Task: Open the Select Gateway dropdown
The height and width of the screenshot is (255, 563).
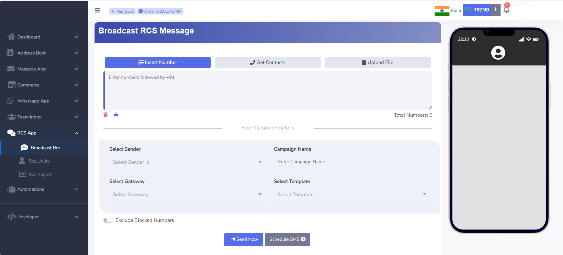Action: click(187, 194)
